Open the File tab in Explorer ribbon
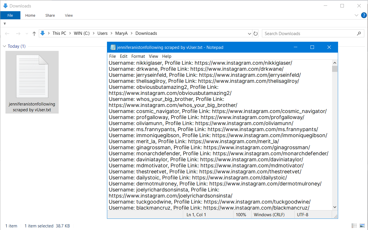This screenshot has width=368, height=230. click(x=10, y=15)
